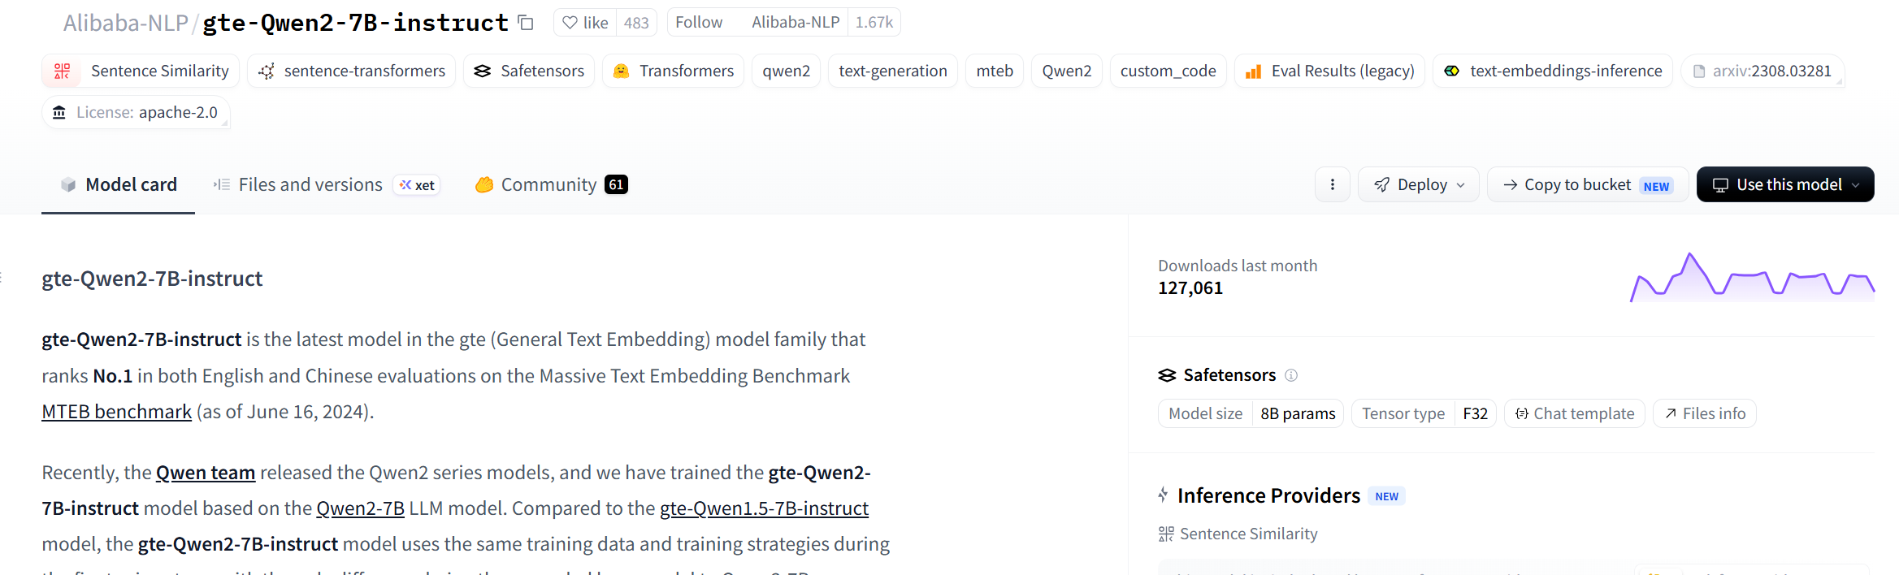Click the xet badge
The height and width of the screenshot is (575, 1899).
417,185
